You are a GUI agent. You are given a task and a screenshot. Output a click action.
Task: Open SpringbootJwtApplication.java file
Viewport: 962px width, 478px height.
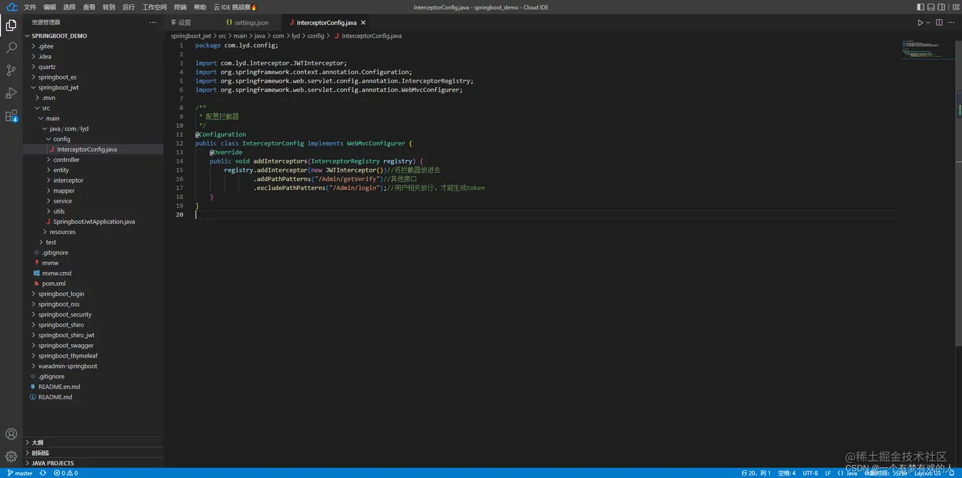94,221
